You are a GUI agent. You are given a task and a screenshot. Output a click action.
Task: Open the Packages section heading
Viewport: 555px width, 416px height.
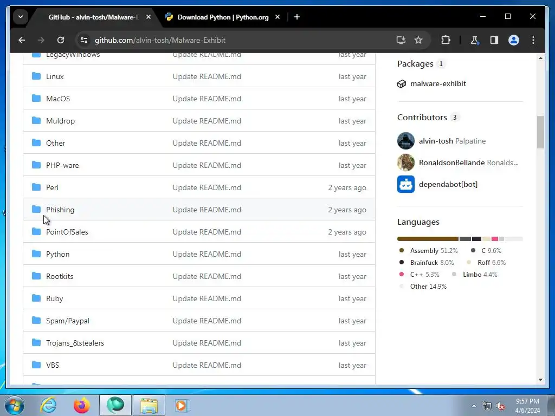[415, 64]
